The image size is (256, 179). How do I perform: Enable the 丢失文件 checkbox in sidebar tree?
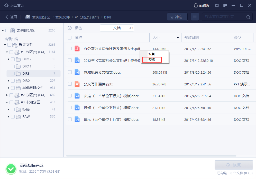tap(10, 45)
